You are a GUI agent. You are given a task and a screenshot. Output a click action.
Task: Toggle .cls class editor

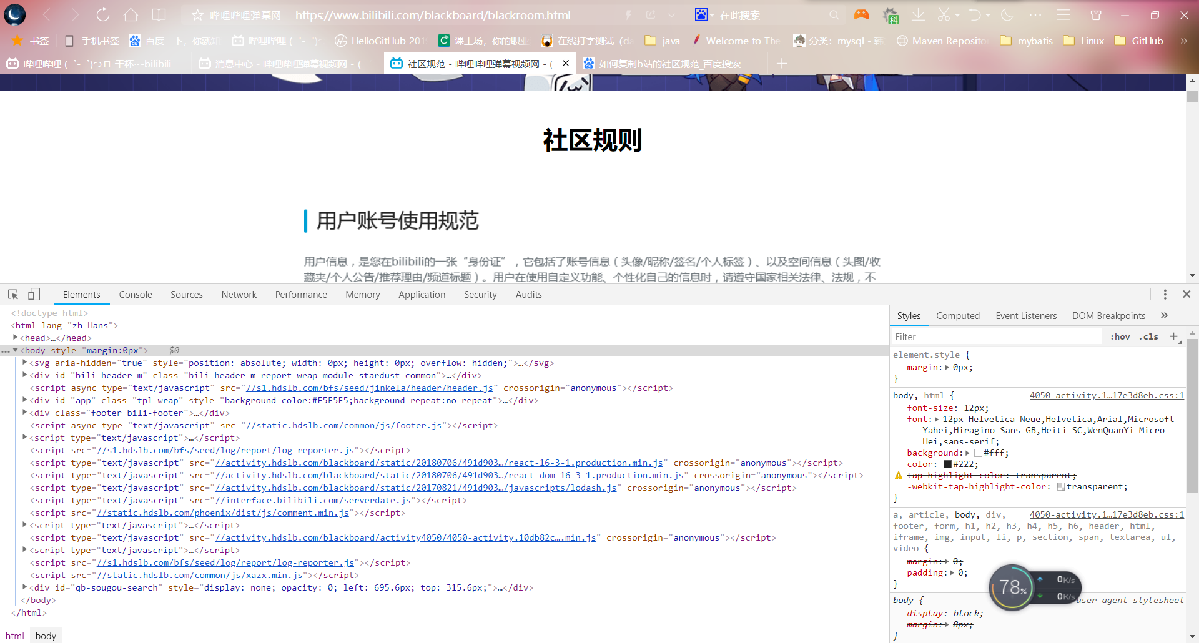pyautogui.click(x=1148, y=336)
